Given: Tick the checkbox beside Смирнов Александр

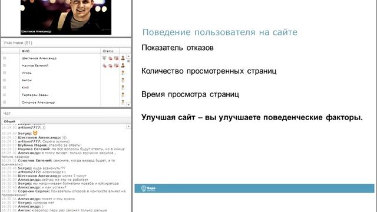Looking at the screenshot, I should tap(4, 102).
